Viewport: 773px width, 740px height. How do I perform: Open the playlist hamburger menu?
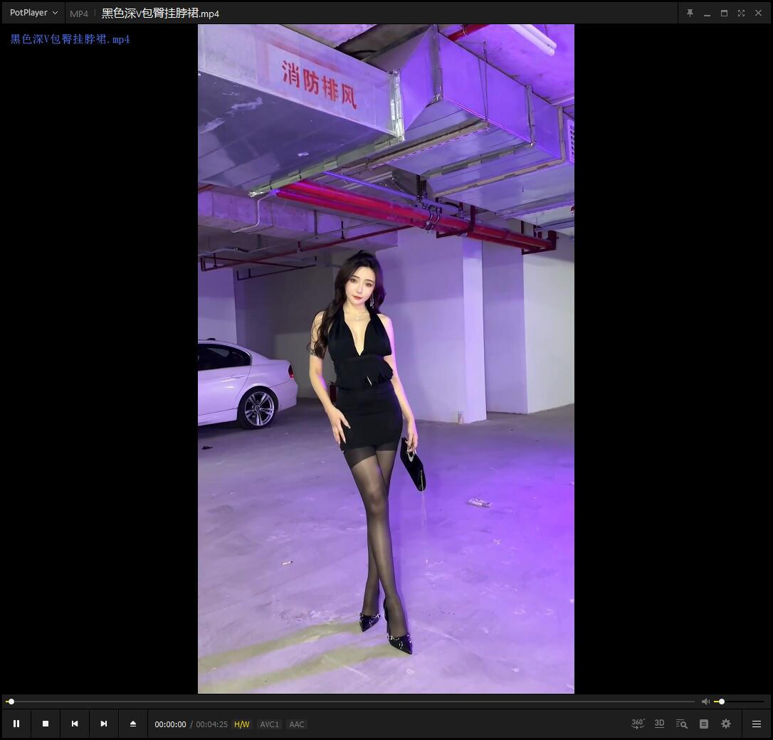point(756,724)
